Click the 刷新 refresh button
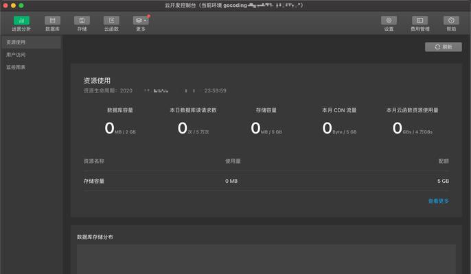471x274 pixels. 444,47
